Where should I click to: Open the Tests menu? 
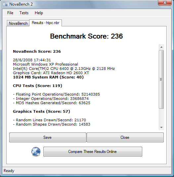click(x=24, y=13)
